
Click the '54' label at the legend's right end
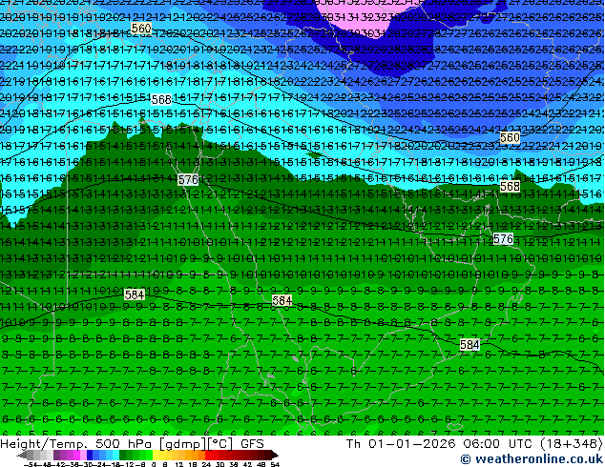coord(275,464)
